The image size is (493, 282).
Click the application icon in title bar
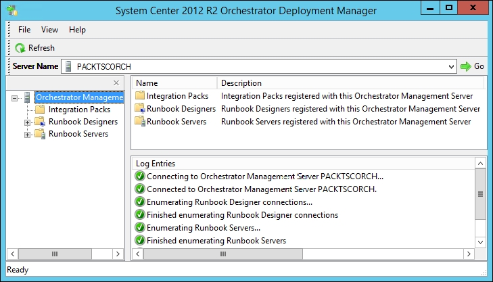[12, 10]
